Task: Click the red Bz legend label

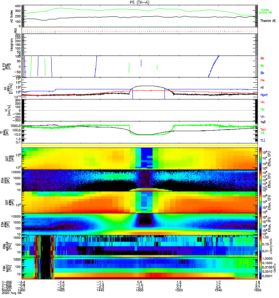Action: 263,58
